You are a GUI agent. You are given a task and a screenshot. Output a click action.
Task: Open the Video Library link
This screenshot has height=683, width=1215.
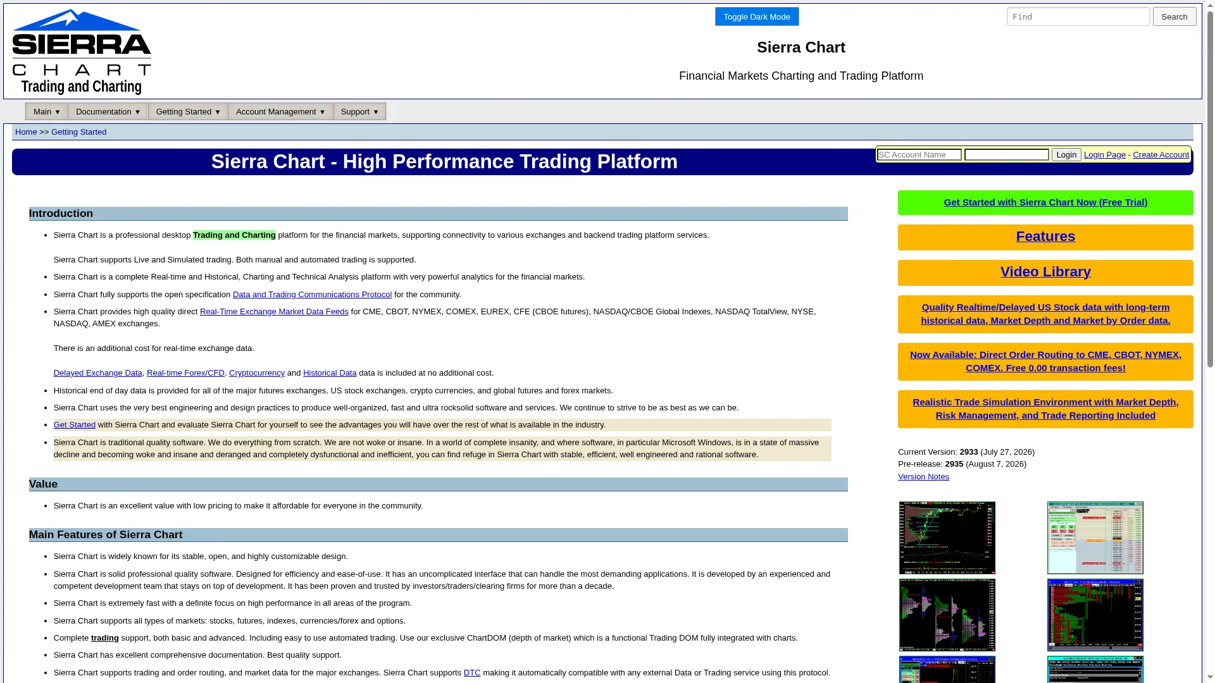(1045, 272)
